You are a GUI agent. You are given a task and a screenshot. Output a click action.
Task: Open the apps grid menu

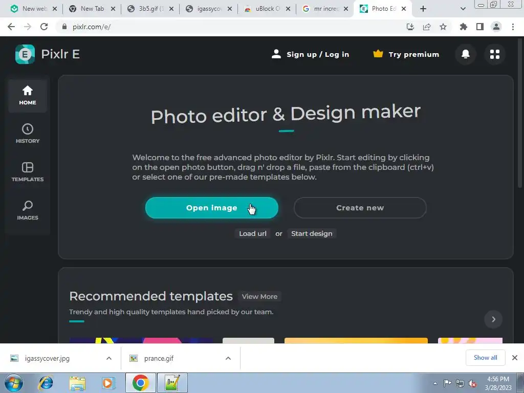click(495, 54)
